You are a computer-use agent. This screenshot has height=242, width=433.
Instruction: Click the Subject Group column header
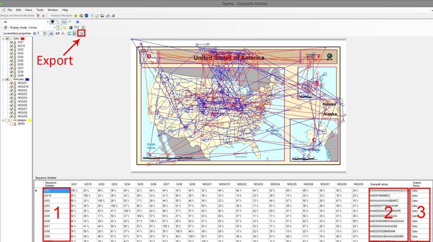pos(421,184)
